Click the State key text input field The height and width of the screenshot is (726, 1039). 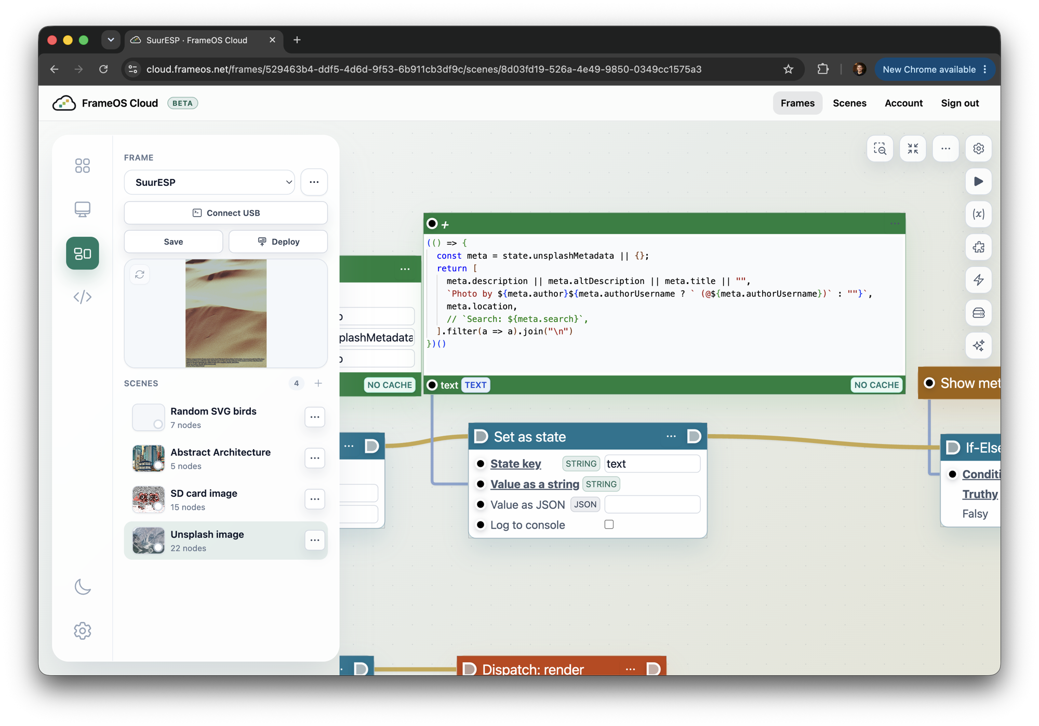coord(652,464)
